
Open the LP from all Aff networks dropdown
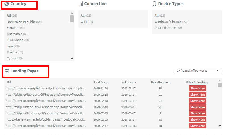(x=198, y=70)
